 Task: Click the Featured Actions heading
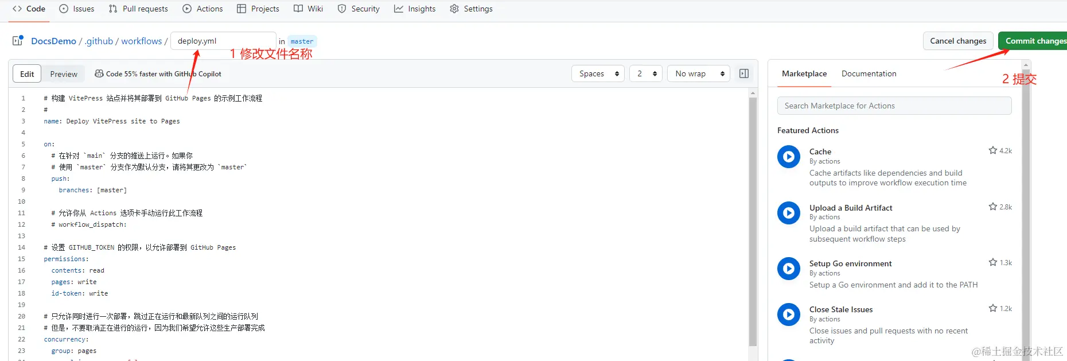808,130
